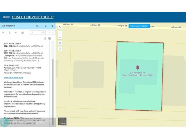Click the results panel vertical scrollbar thumb
The image size is (186, 139).
tap(53, 92)
